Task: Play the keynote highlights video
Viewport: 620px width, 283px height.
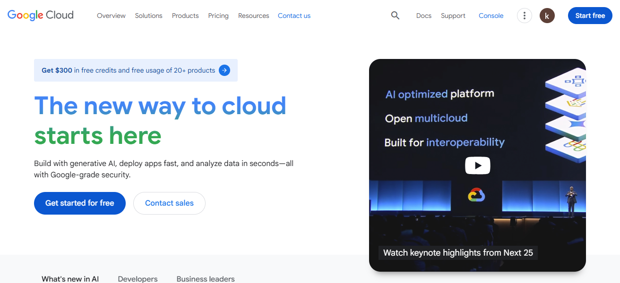Action: tap(477, 166)
